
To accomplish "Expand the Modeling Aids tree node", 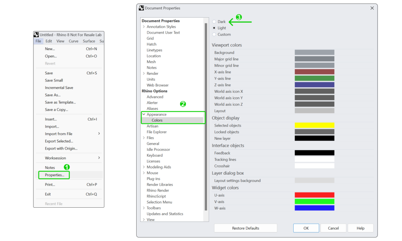I will [144, 167].
